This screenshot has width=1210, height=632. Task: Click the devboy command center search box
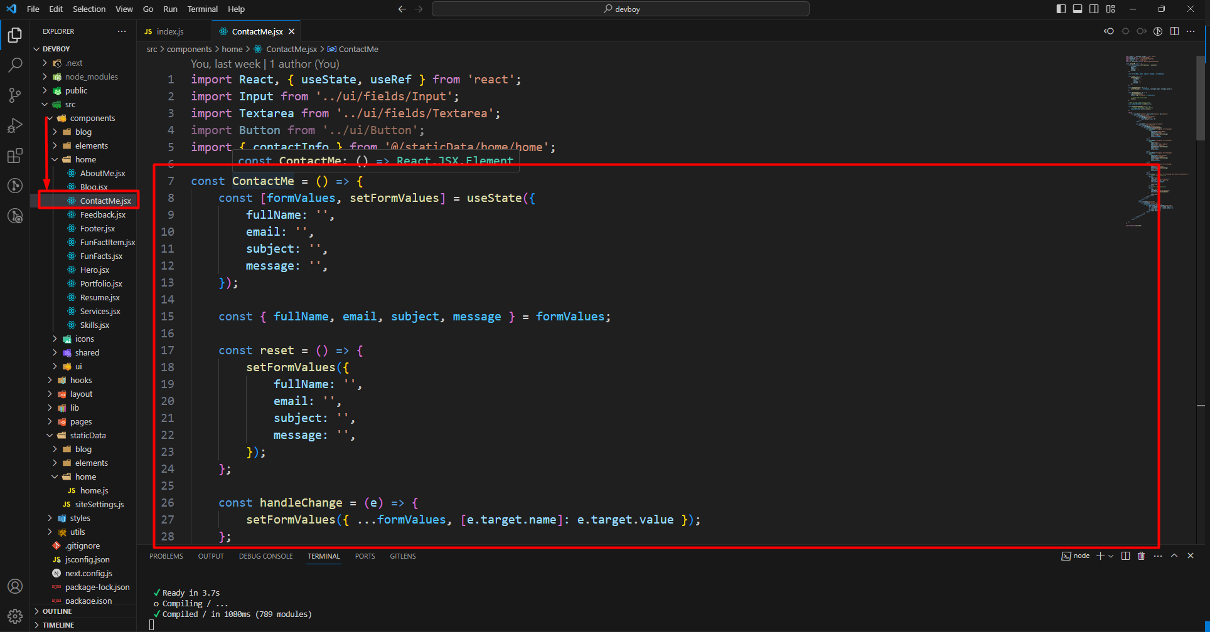pyautogui.click(x=620, y=9)
